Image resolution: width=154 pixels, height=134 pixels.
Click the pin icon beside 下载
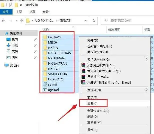coord(35,45)
